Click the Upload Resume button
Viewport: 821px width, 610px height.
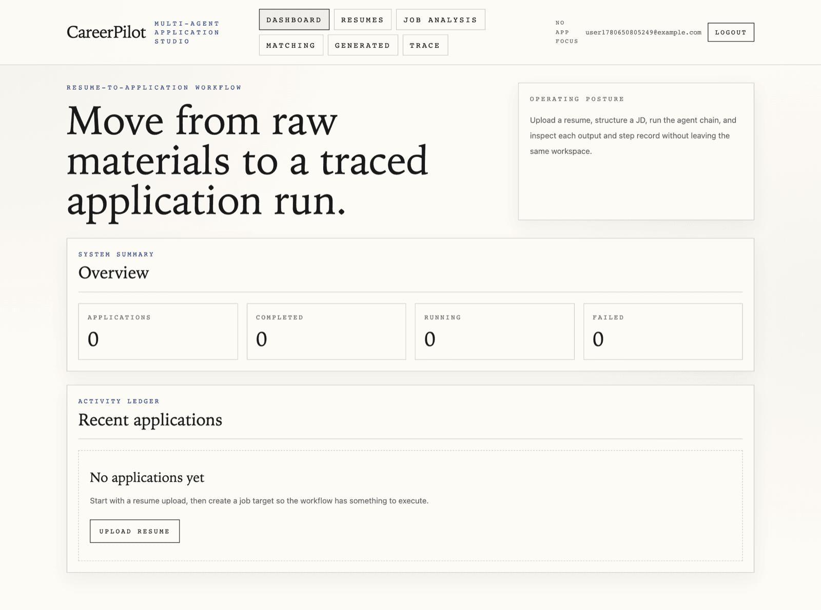(134, 531)
